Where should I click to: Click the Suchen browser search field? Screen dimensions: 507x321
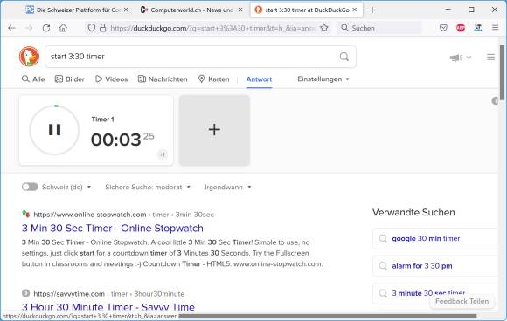380,28
